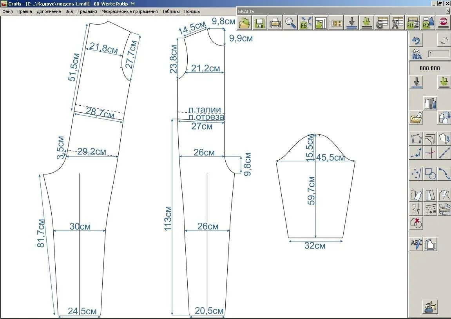Click the X table icon

point(397,23)
